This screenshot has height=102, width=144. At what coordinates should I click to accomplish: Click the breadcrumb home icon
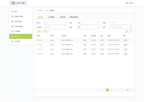pos(37,11)
